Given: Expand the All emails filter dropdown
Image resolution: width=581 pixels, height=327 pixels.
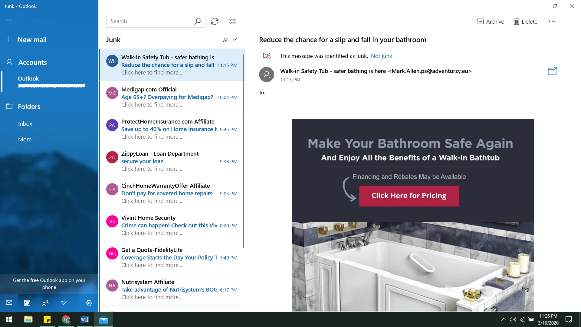Looking at the screenshot, I should coord(229,39).
